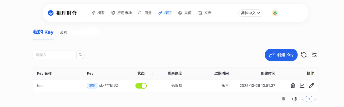Open the user avatar menu
The image size is (344, 107).
point(275,13)
